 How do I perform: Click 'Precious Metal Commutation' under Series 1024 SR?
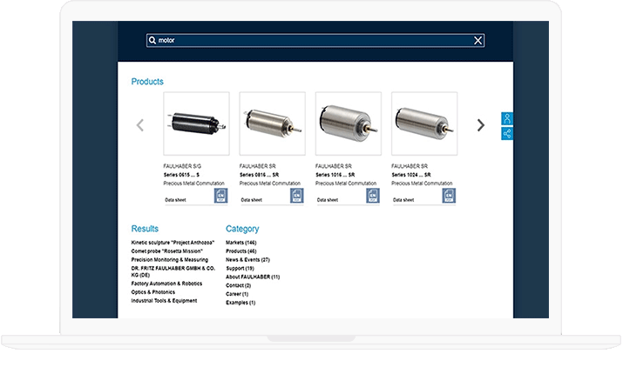[x=422, y=184]
